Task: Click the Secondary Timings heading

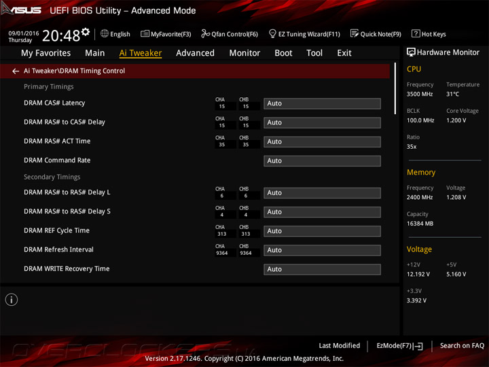Action: tap(52, 177)
